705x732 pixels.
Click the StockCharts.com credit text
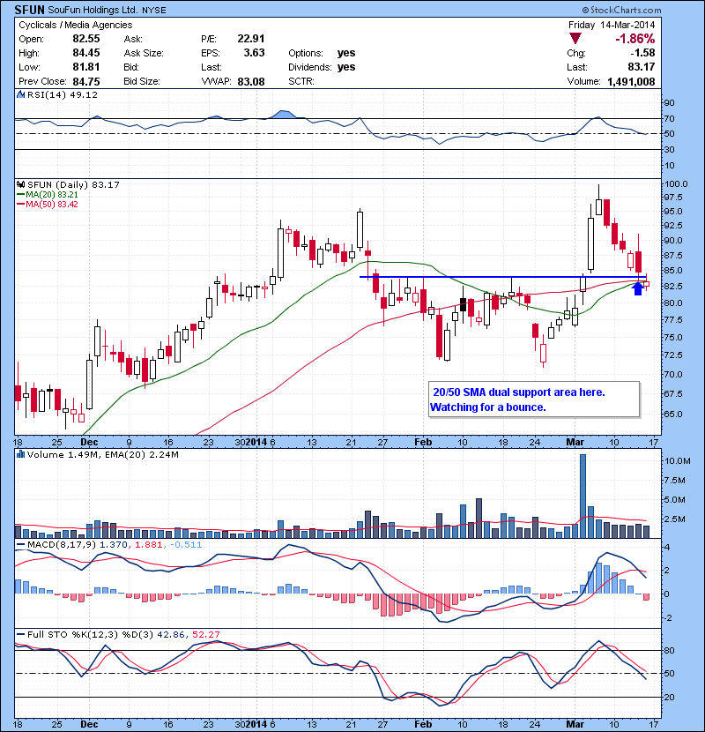pyautogui.click(x=621, y=10)
